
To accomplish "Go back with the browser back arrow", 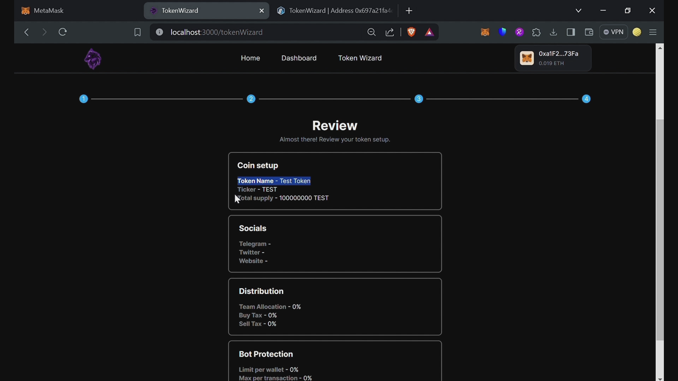I will pos(26,32).
